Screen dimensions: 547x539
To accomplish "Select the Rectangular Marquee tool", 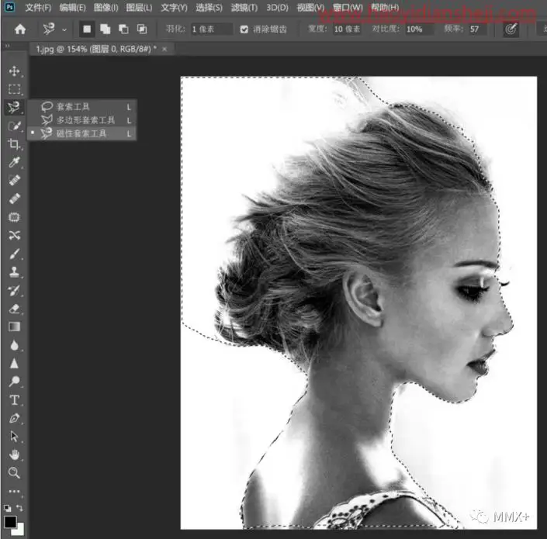I will pos(14,89).
